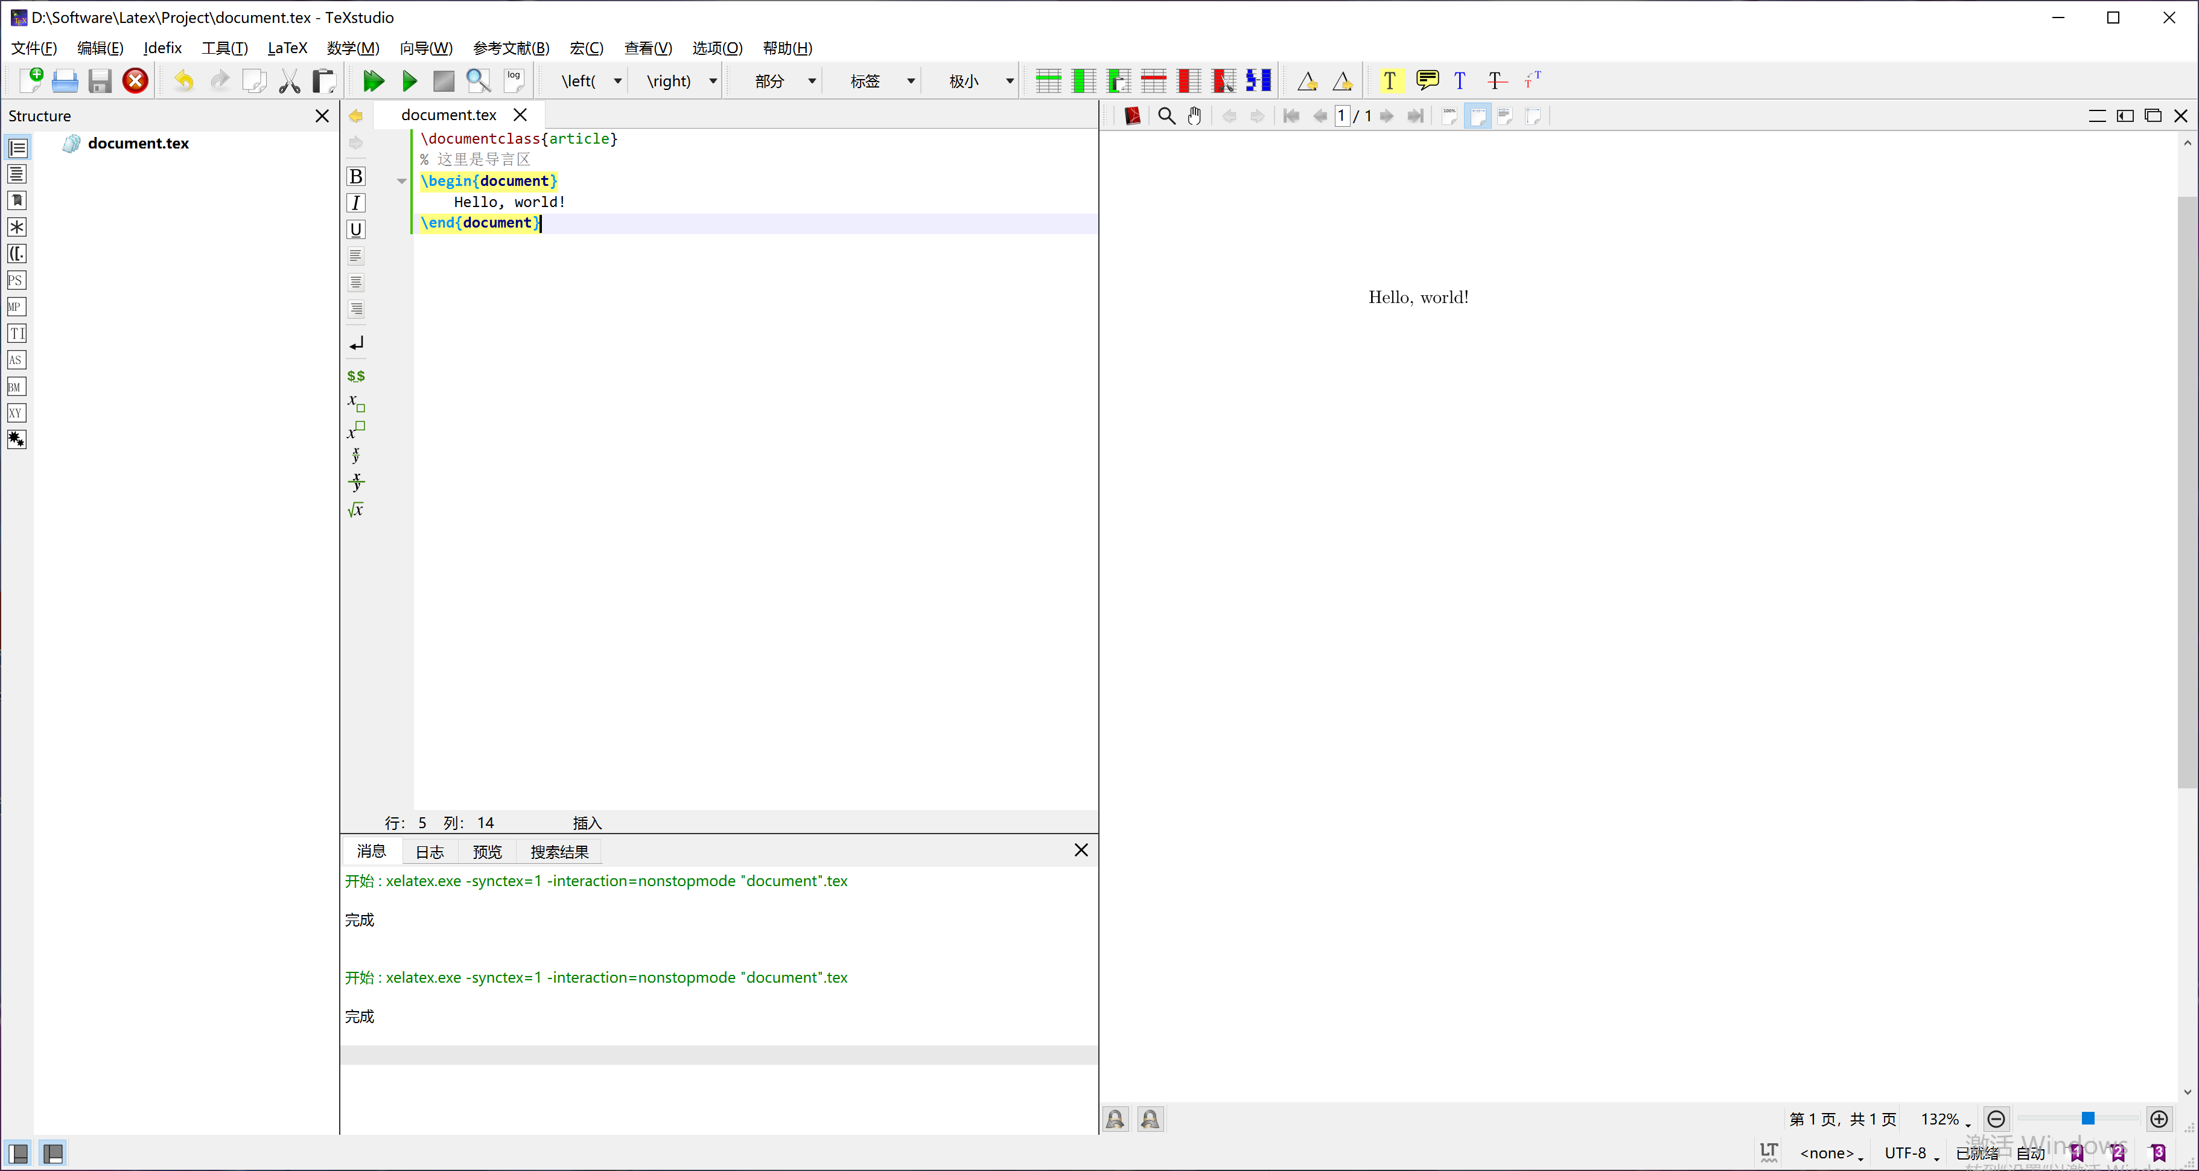Select the hand scroll tool in PDF viewer
Viewport: 2199px width, 1171px height.
(x=1194, y=116)
